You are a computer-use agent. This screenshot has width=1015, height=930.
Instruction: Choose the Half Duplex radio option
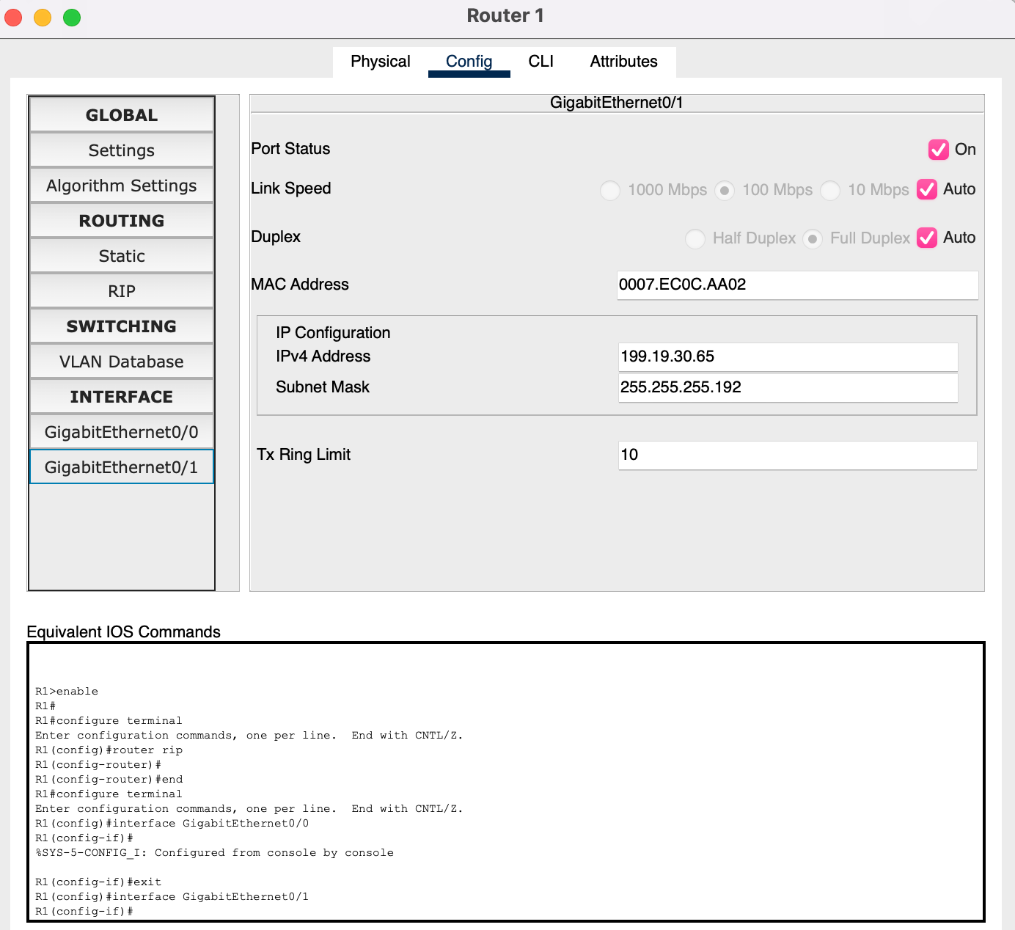[695, 239]
